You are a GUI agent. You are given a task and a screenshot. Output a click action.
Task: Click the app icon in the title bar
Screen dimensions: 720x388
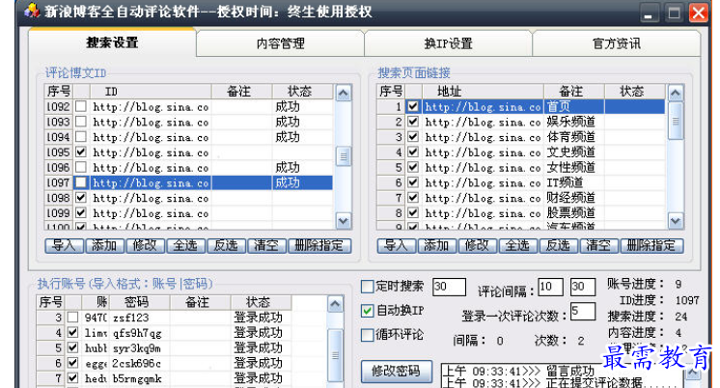(31, 11)
